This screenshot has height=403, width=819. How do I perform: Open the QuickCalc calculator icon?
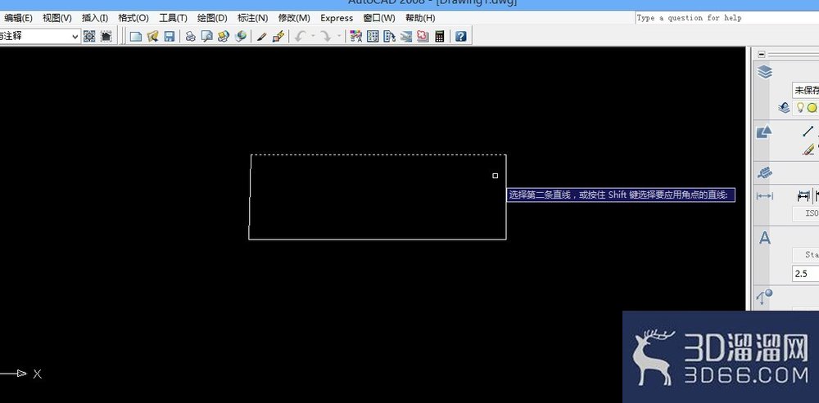click(439, 36)
